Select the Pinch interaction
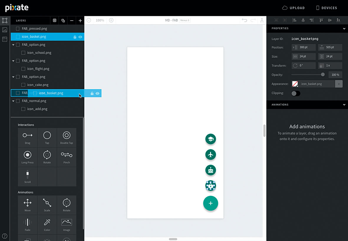The width and height of the screenshot is (348, 241). [67, 157]
